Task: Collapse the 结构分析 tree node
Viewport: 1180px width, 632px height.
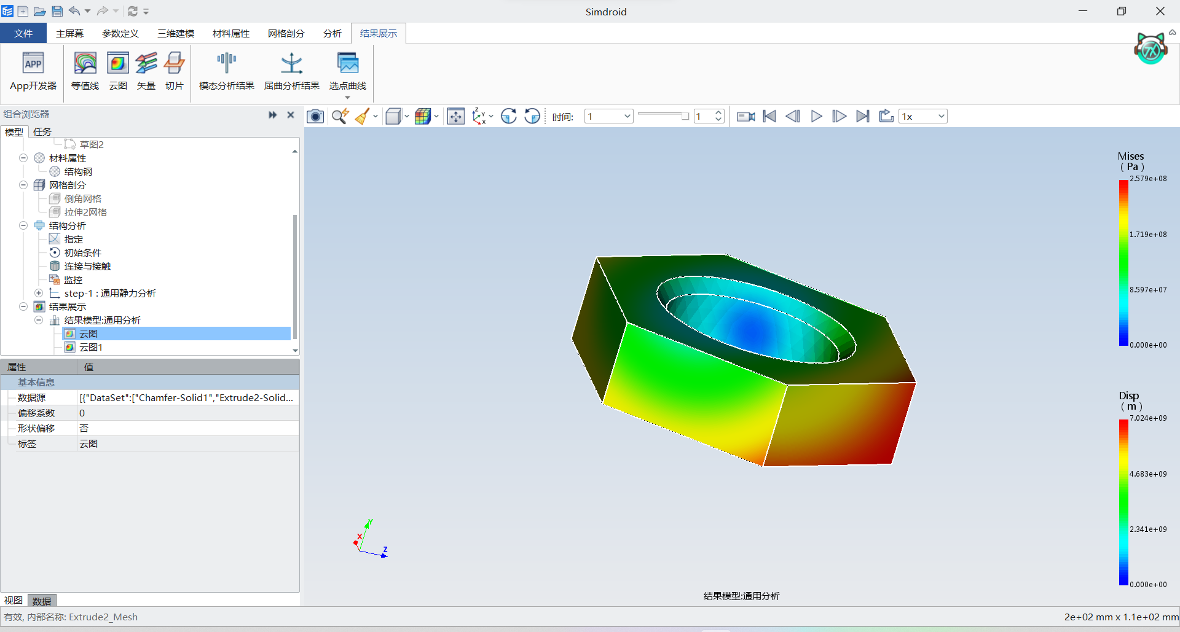Action: 23,225
